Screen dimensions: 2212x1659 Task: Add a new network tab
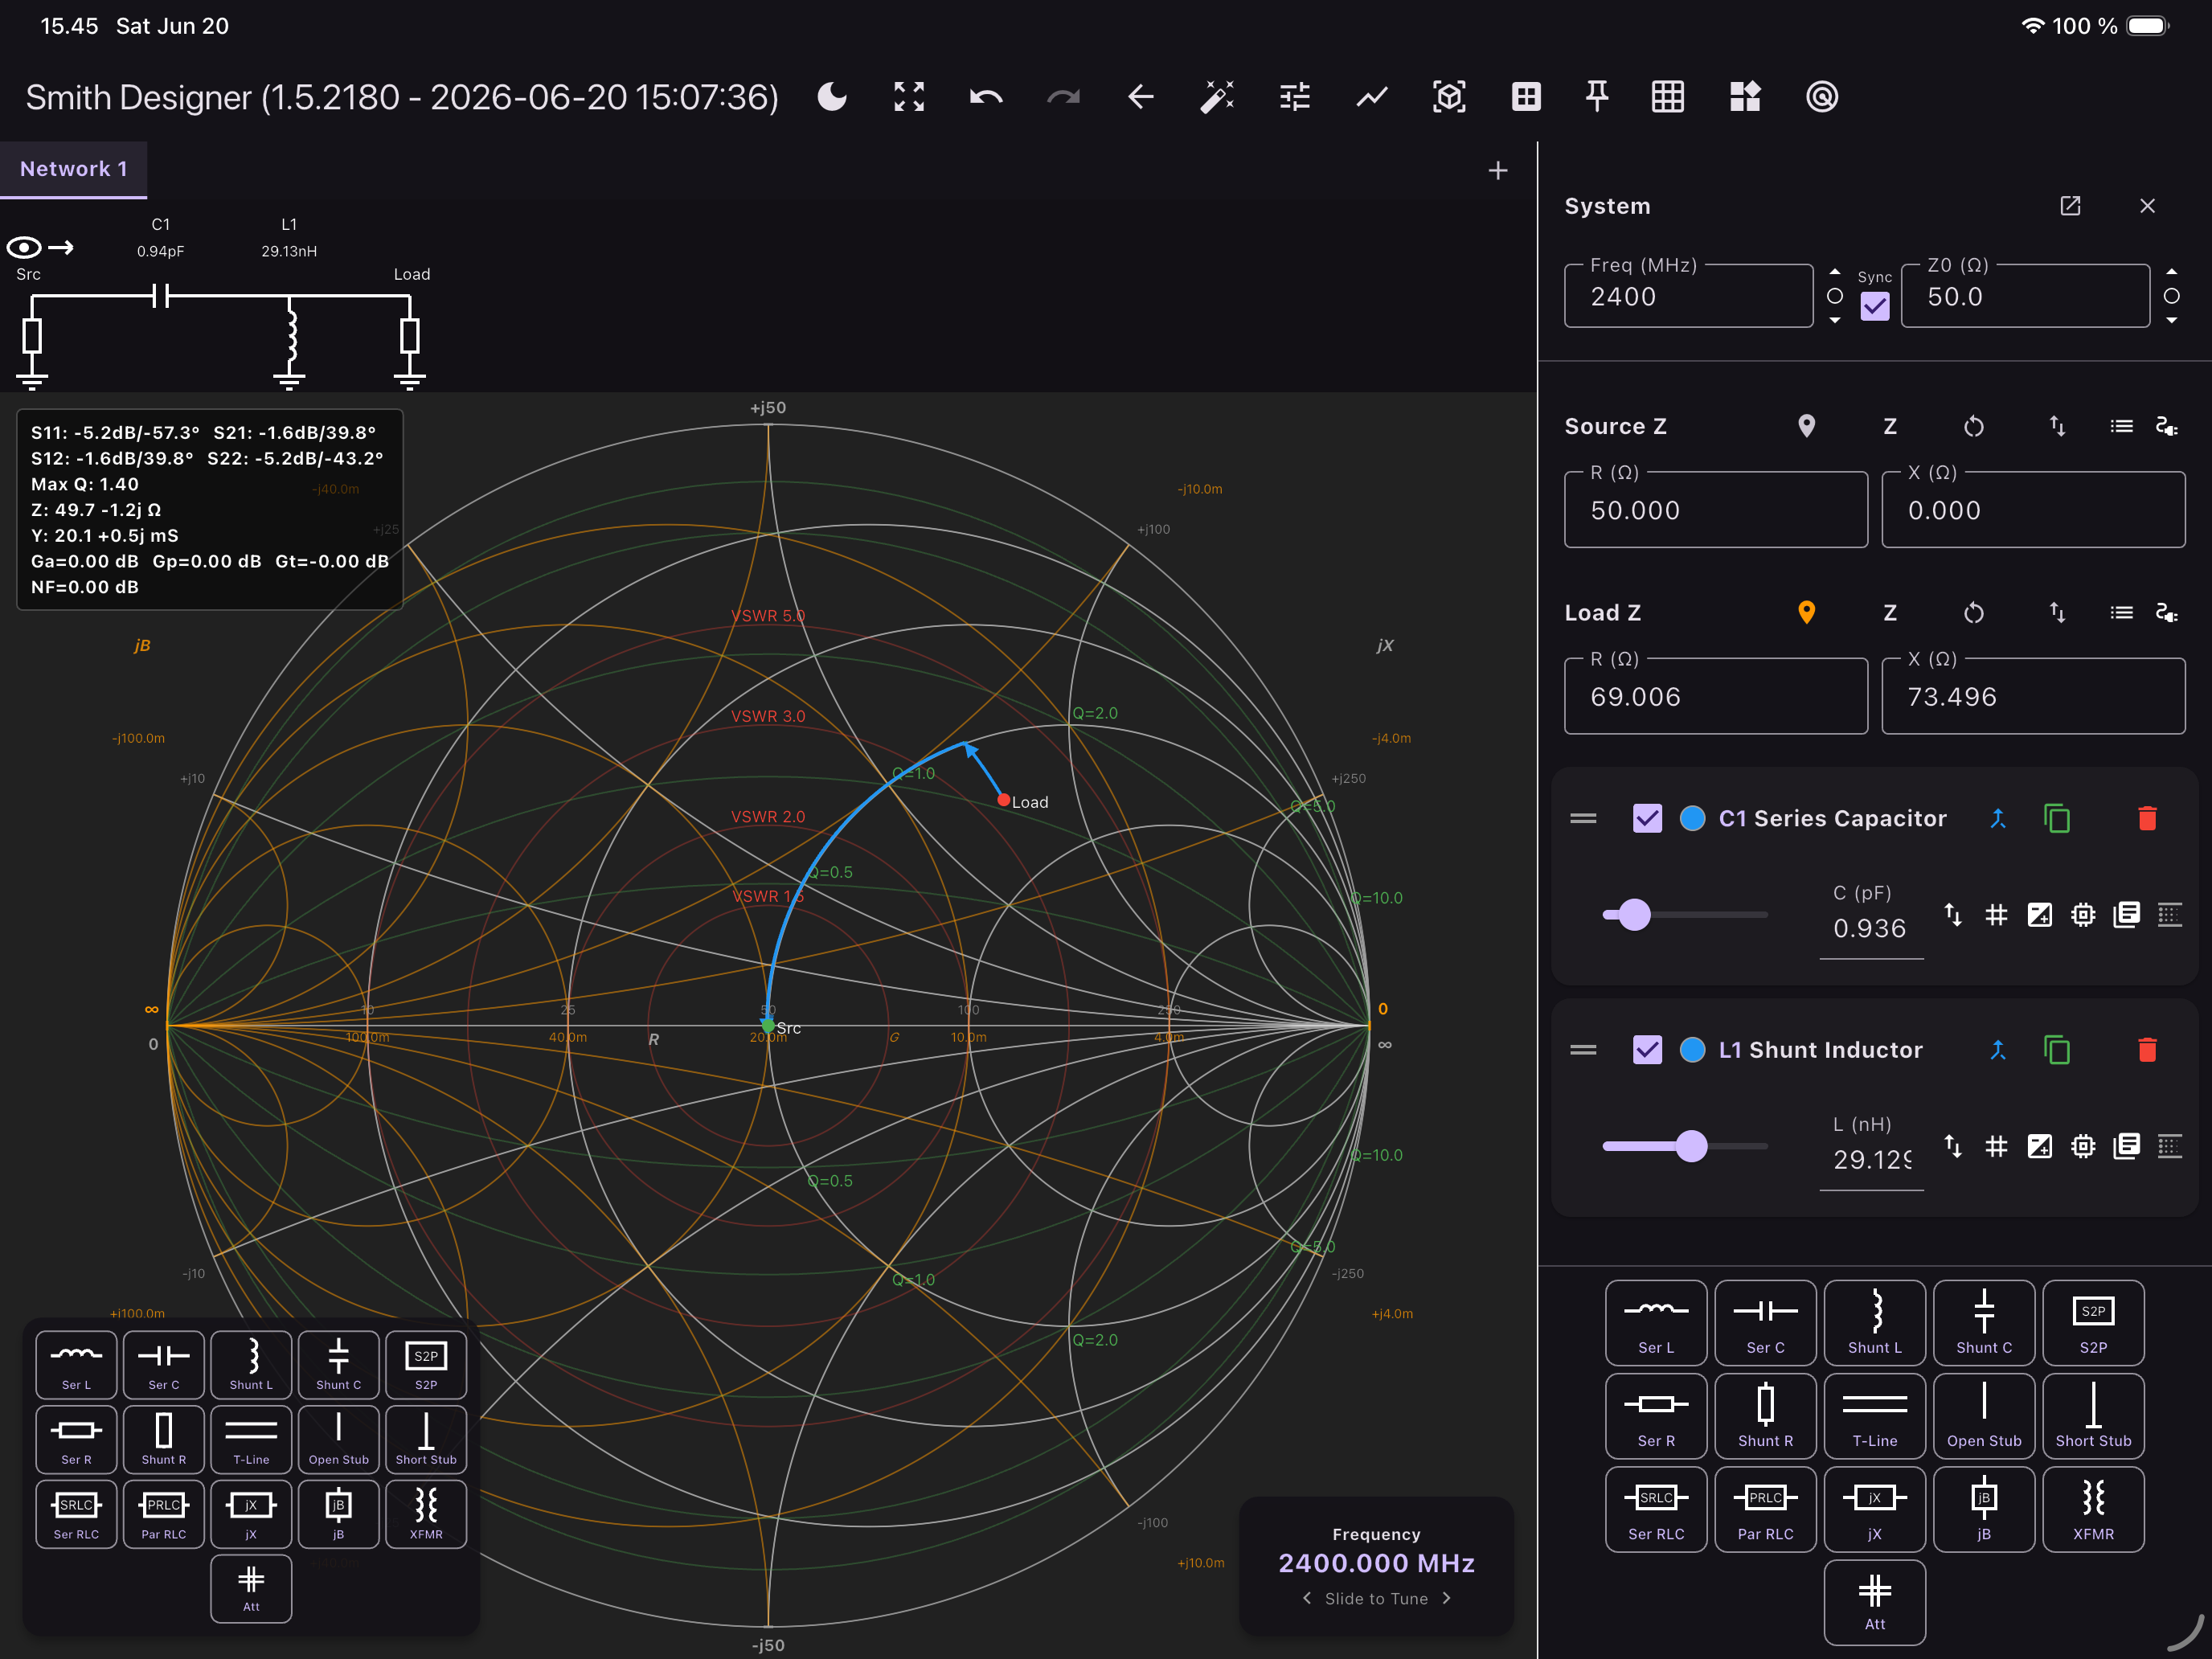coord(1497,171)
